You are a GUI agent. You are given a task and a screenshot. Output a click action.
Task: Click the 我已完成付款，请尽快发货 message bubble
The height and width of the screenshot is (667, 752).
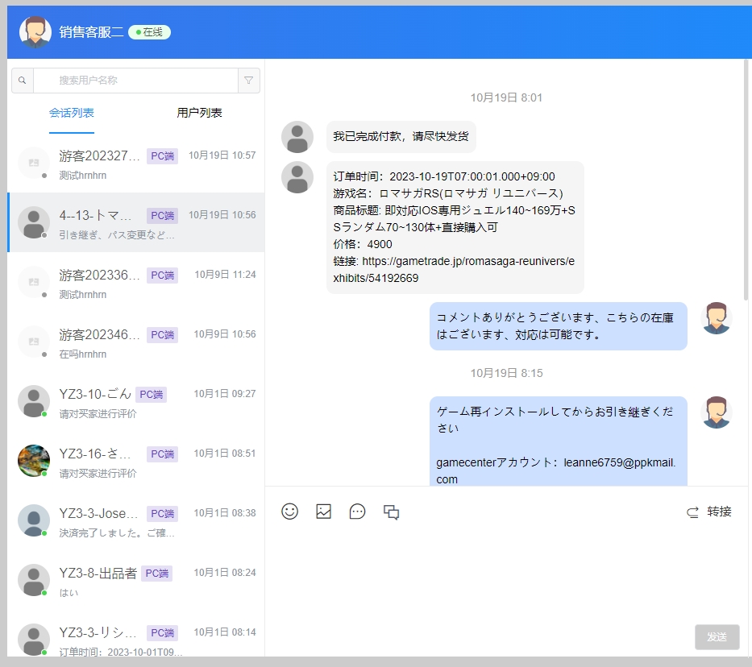401,137
